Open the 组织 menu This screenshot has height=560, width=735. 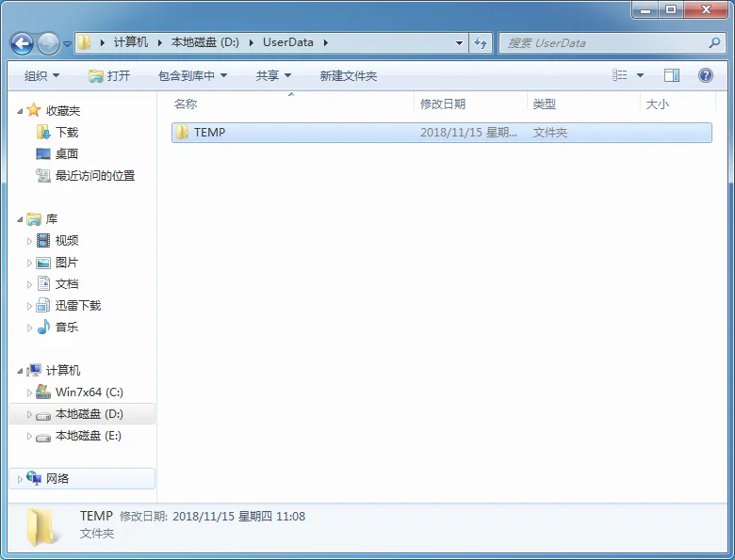click(41, 75)
